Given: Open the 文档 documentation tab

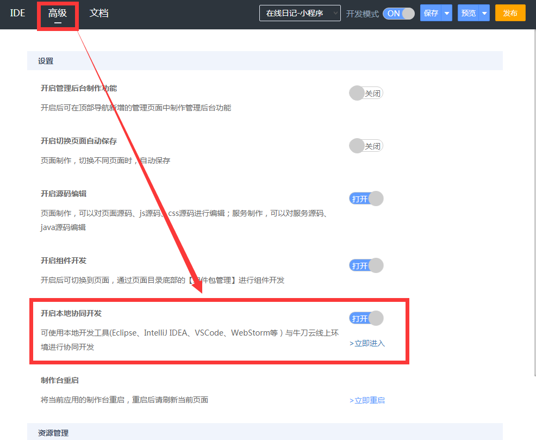Looking at the screenshot, I should click(99, 14).
